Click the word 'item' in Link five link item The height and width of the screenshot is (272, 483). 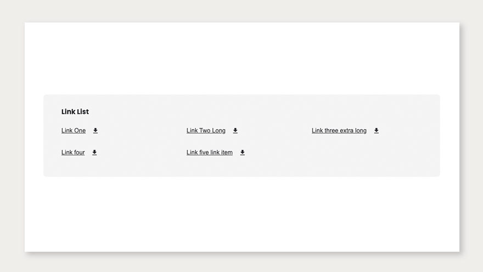pos(226,152)
